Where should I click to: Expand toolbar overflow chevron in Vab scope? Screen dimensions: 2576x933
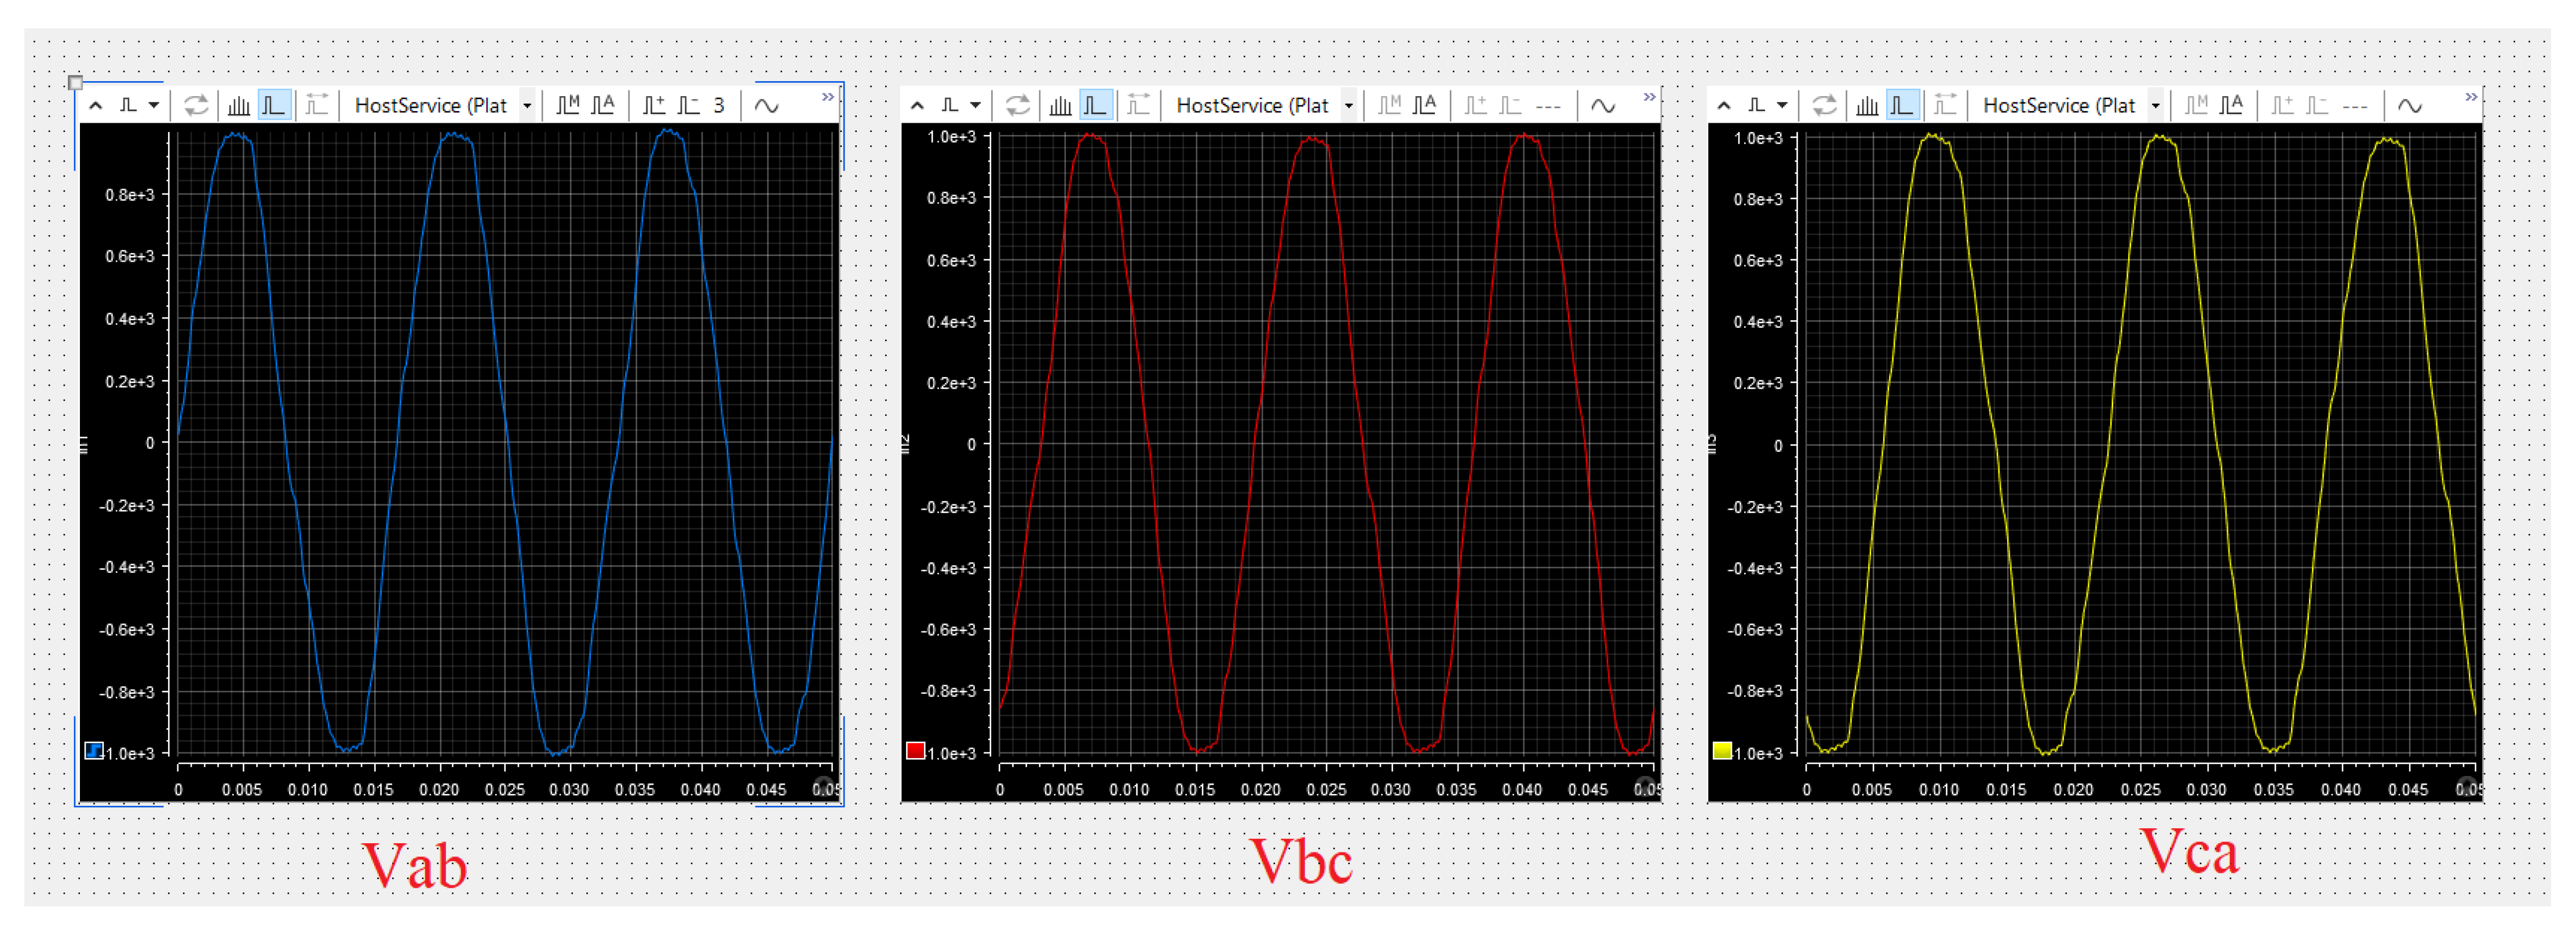(828, 97)
